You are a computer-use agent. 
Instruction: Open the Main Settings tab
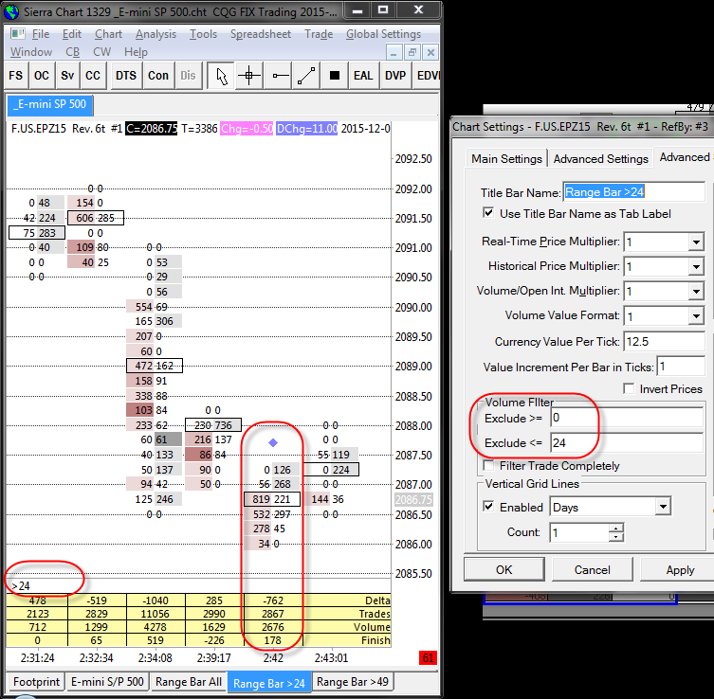click(x=506, y=159)
